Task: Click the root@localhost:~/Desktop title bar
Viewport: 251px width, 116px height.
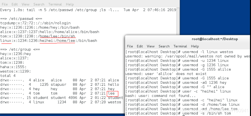Action: pos(215,39)
